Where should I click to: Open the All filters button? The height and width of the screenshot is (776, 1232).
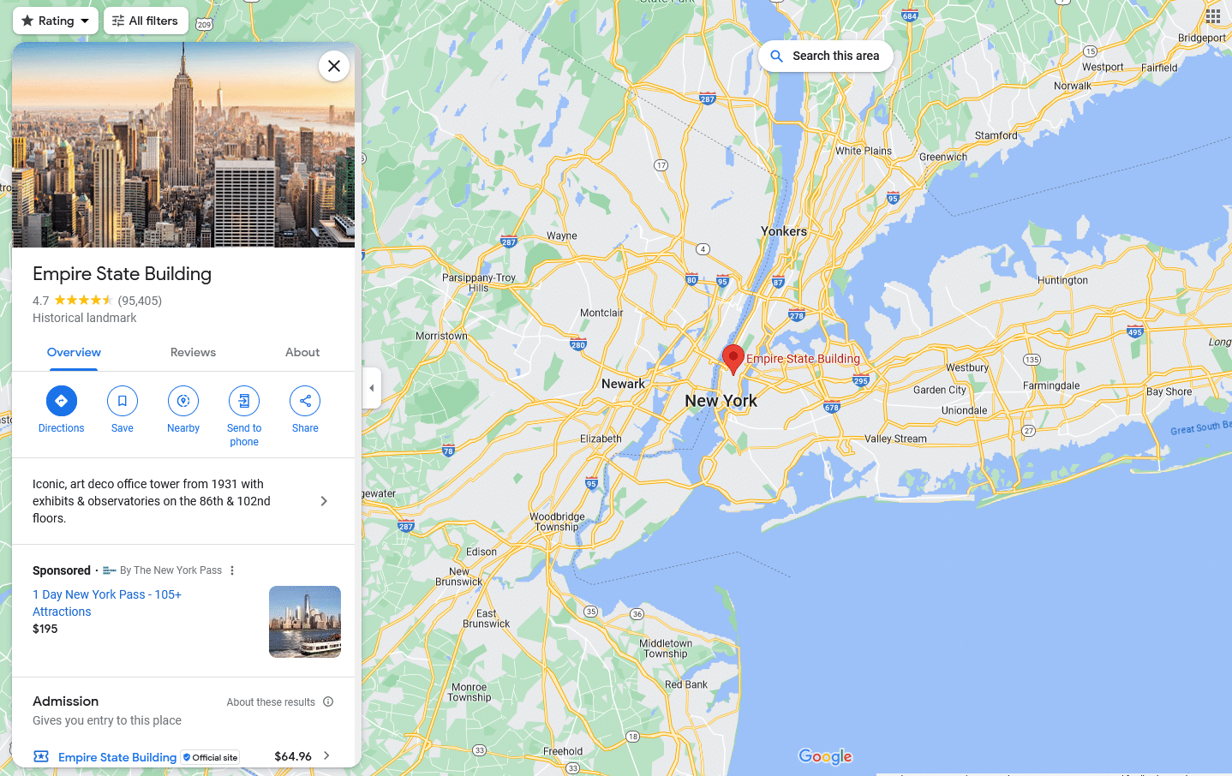(x=146, y=21)
